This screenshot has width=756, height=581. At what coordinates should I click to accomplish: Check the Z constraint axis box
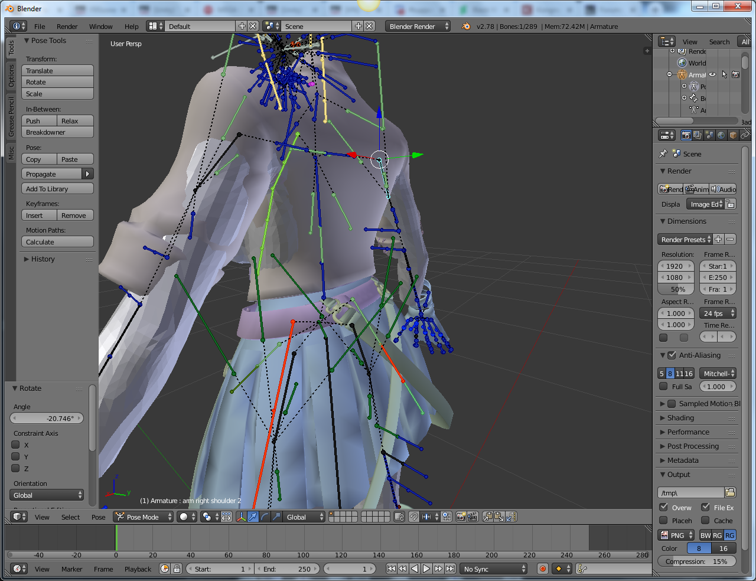point(16,468)
